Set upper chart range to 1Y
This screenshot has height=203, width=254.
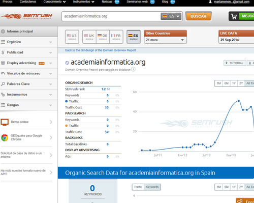point(234,83)
